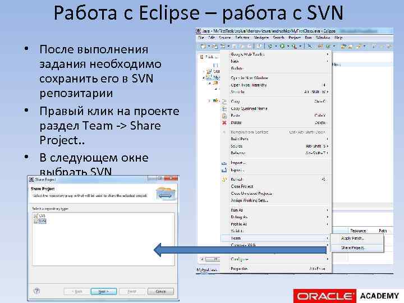Screen dimensions: 404x303
Task: Click the Package Explorer tab
Action: coord(209,57)
